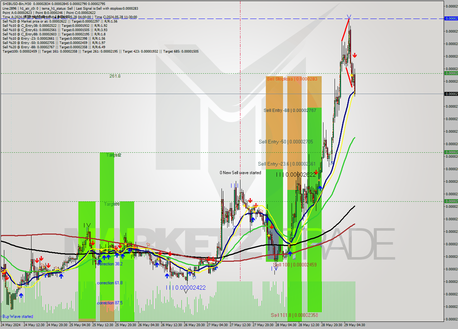Select the 'I I I 0.00002422' price label
The image size is (458, 329).
(x=186, y=288)
